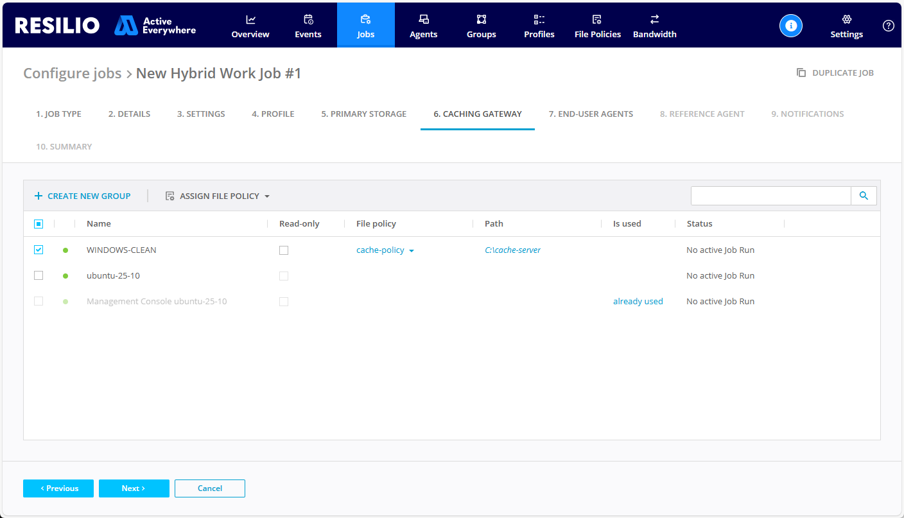Open Bandwidth settings page
The height and width of the screenshot is (518, 904).
click(654, 26)
